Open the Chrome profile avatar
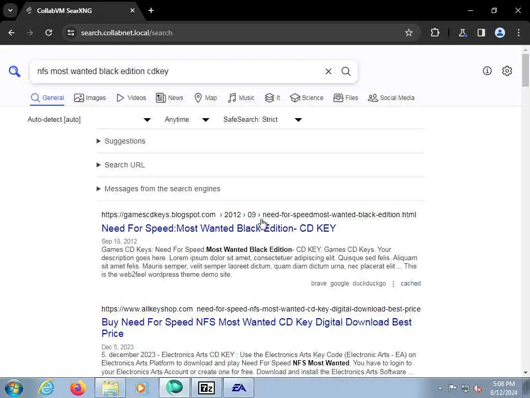The image size is (530, 398). coord(500,33)
